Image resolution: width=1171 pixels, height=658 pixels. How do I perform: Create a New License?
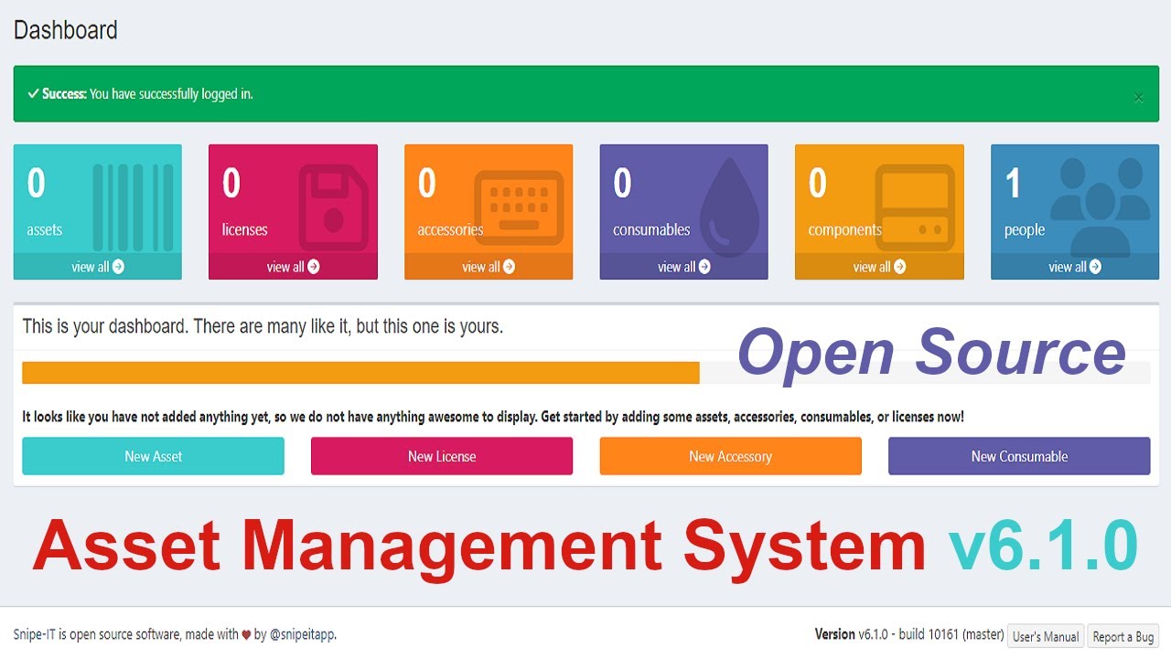click(x=442, y=456)
